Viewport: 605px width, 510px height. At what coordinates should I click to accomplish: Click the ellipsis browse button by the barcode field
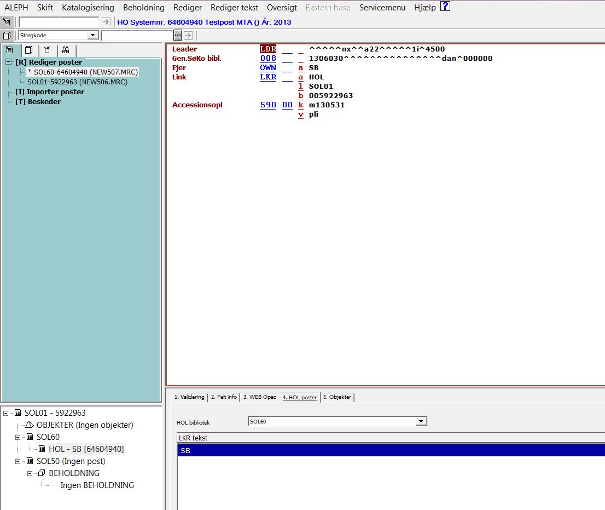pyautogui.click(x=177, y=36)
